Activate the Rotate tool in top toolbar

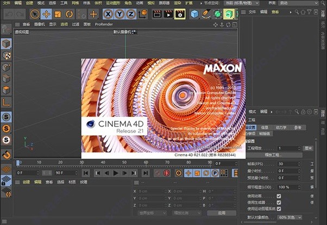point(69,14)
